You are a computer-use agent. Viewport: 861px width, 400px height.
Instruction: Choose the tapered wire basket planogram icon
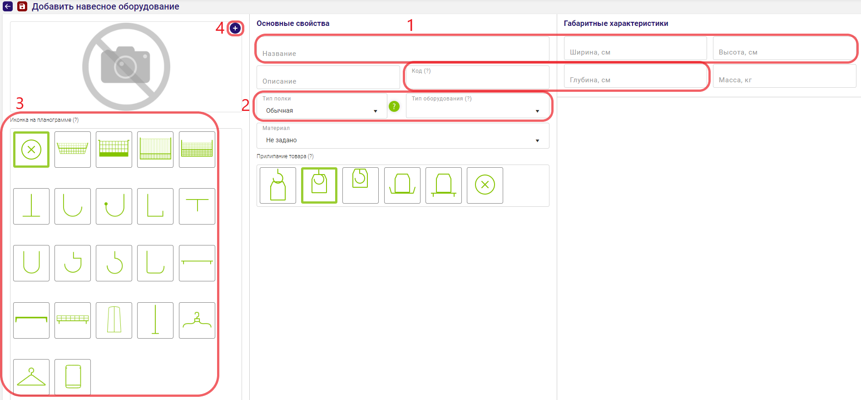click(73, 150)
